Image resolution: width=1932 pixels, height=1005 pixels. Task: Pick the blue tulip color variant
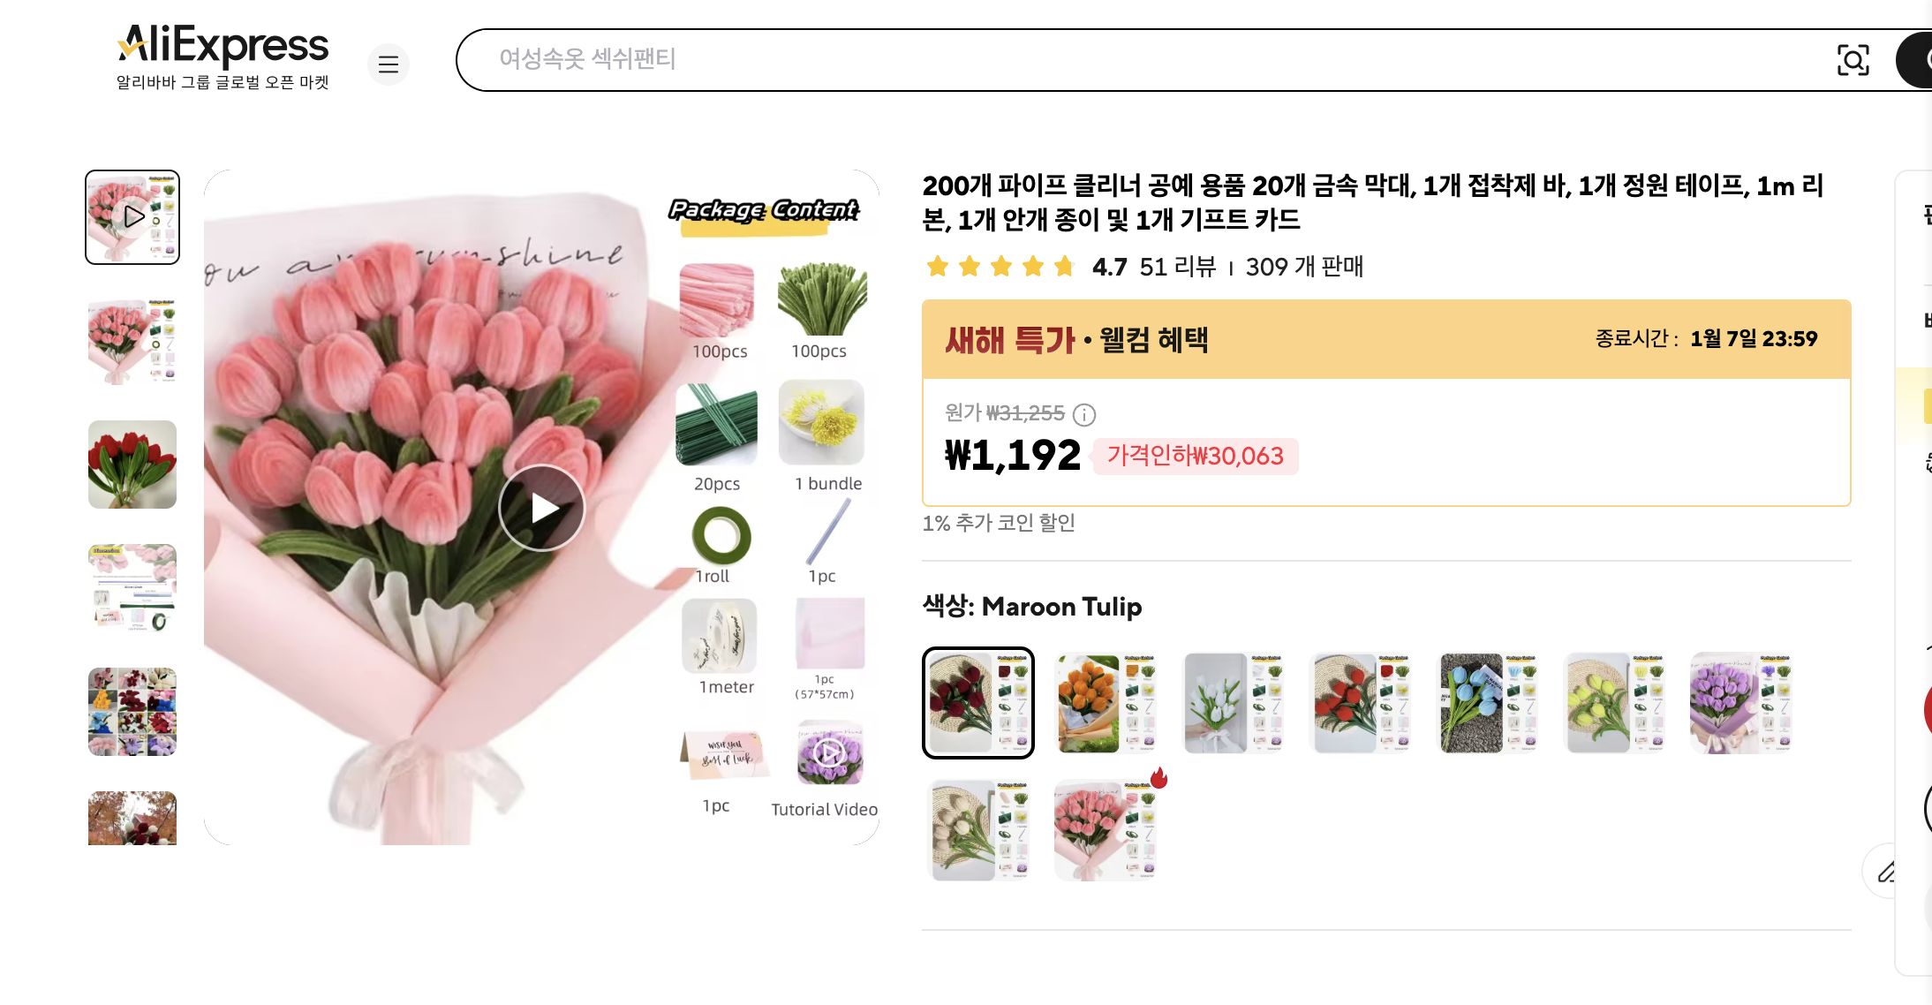click(1487, 703)
